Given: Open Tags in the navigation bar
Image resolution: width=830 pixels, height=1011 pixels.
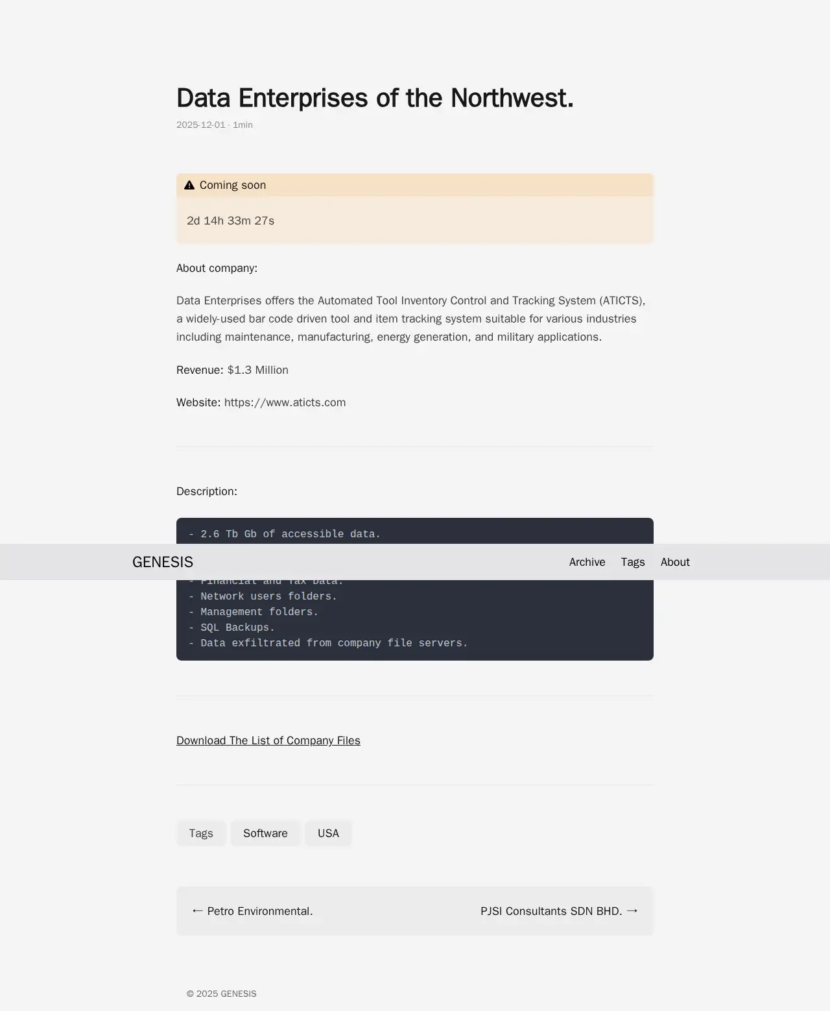Looking at the screenshot, I should (632, 562).
